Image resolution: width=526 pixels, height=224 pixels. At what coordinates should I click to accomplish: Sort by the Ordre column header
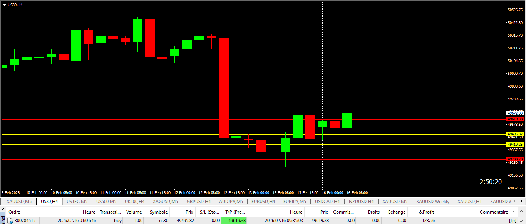click(x=23, y=212)
